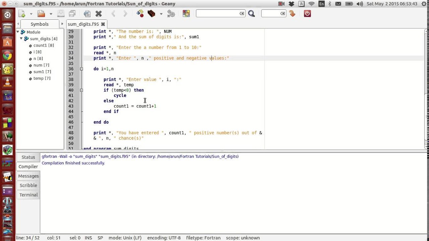
Task: Open Google Chrome from the launcher
Action: (x=7, y=56)
